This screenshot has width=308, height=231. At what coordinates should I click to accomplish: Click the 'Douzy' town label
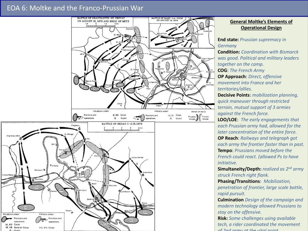point(144,203)
